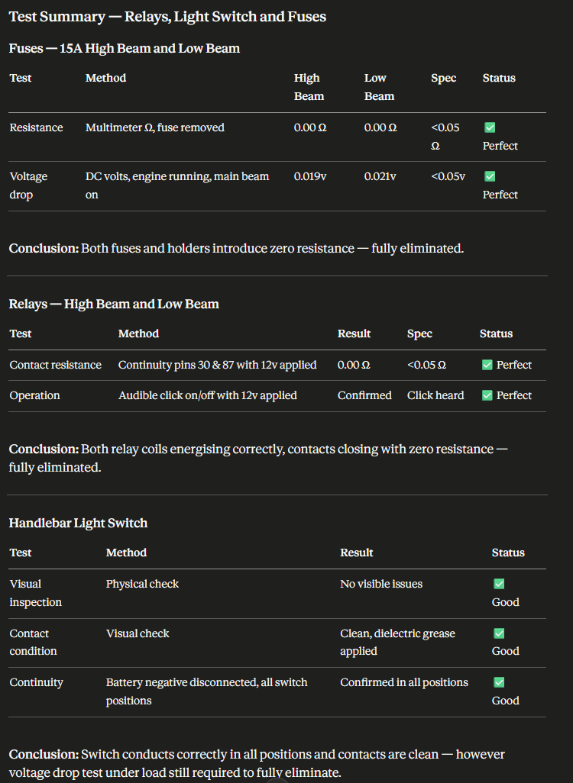Click '<0.05 Ω' spec in Contact resistance row
The image size is (573, 783).
[x=426, y=365]
